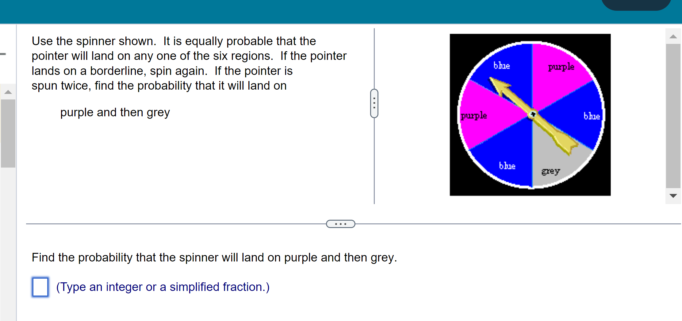Click the scrollbar down arrow on the right
This screenshot has width=682, height=321.
pyautogui.click(x=673, y=195)
